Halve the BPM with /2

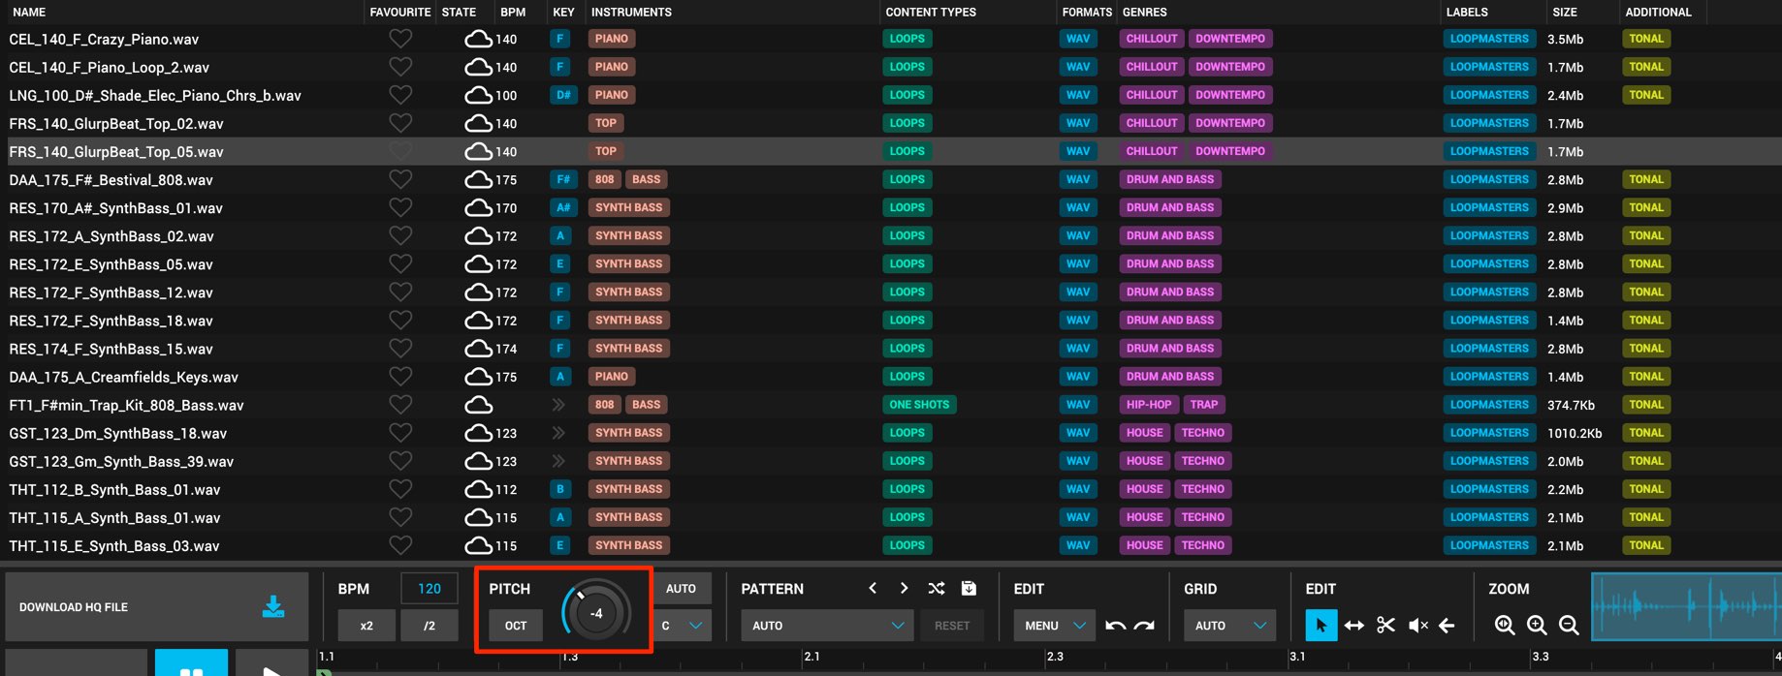430,626
